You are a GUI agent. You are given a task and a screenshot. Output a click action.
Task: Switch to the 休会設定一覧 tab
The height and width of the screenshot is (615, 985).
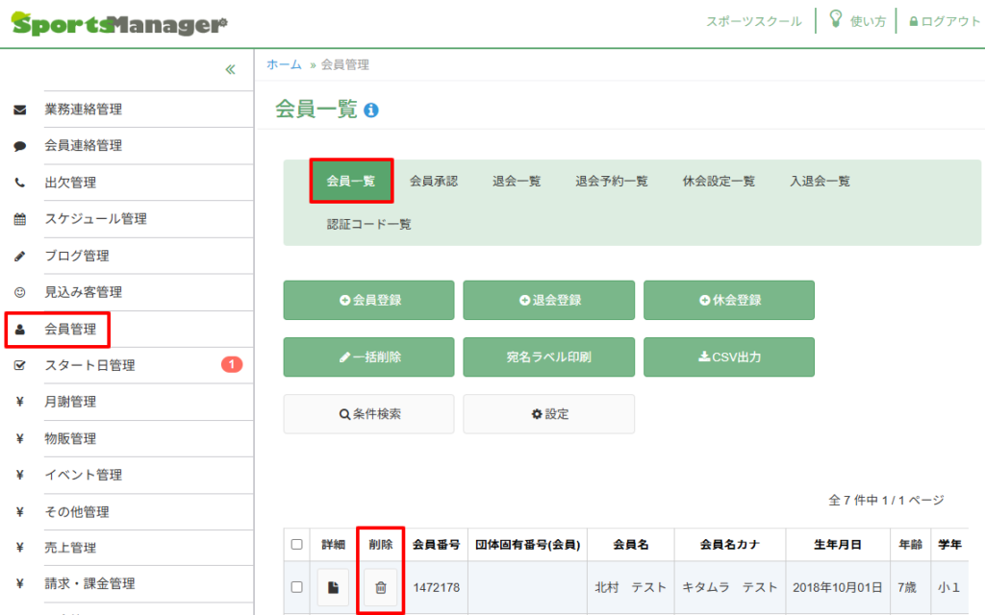click(x=719, y=181)
